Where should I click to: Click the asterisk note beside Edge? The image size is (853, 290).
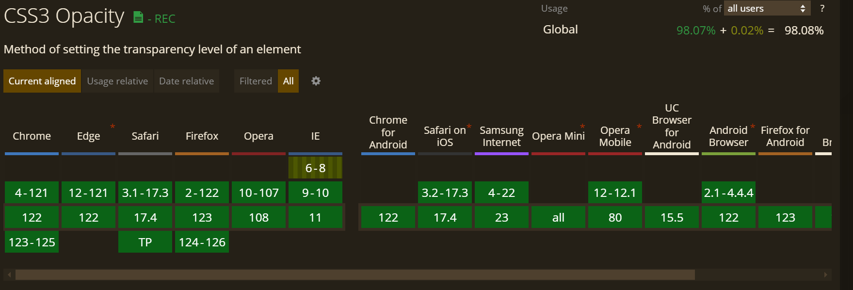pyautogui.click(x=113, y=127)
